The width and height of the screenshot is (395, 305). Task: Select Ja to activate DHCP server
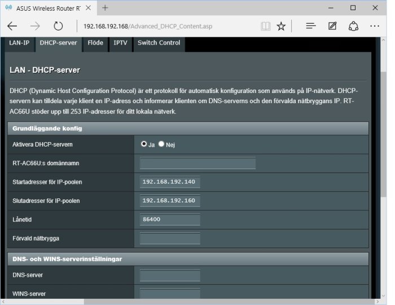coord(144,144)
